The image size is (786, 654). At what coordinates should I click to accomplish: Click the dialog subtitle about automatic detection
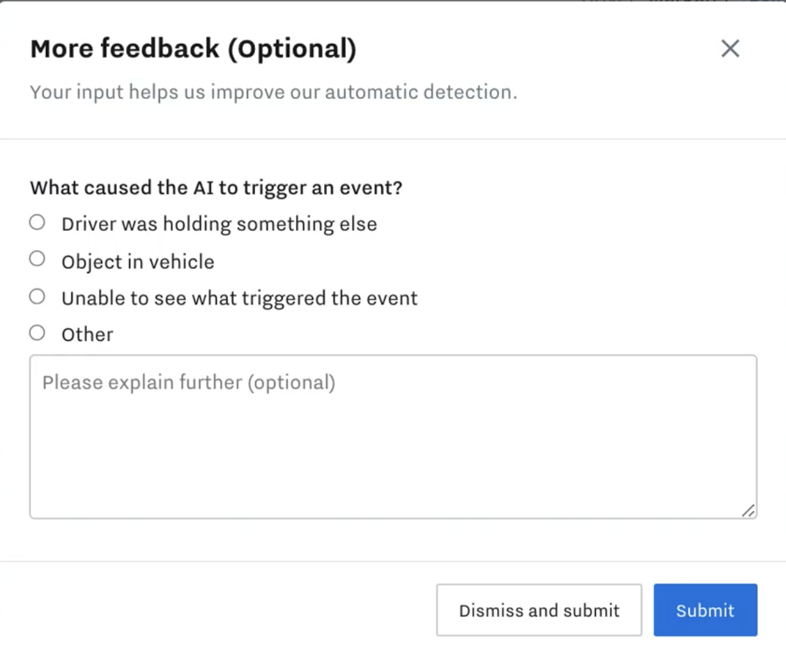[273, 91]
